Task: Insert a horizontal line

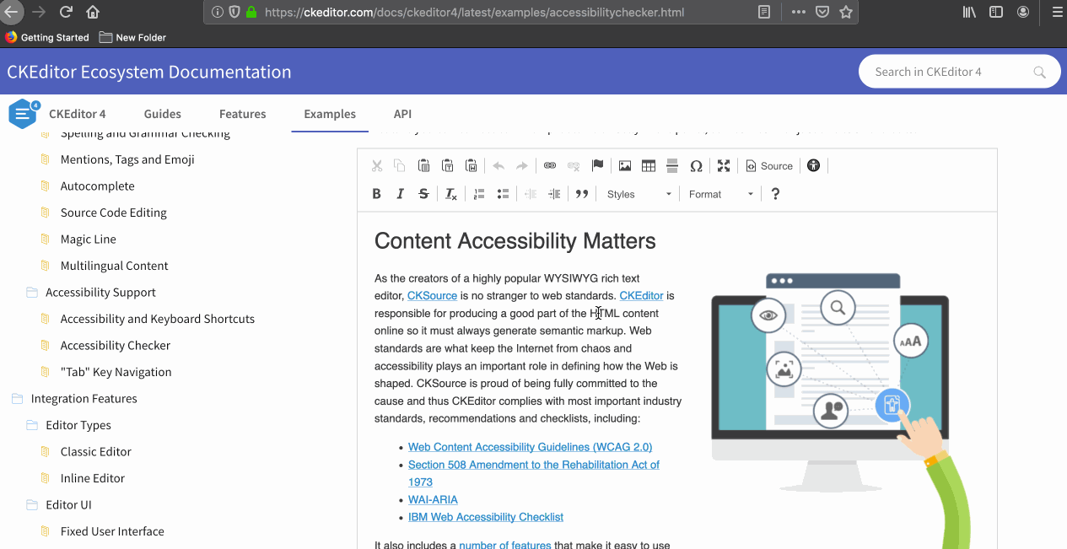Action: click(x=672, y=165)
